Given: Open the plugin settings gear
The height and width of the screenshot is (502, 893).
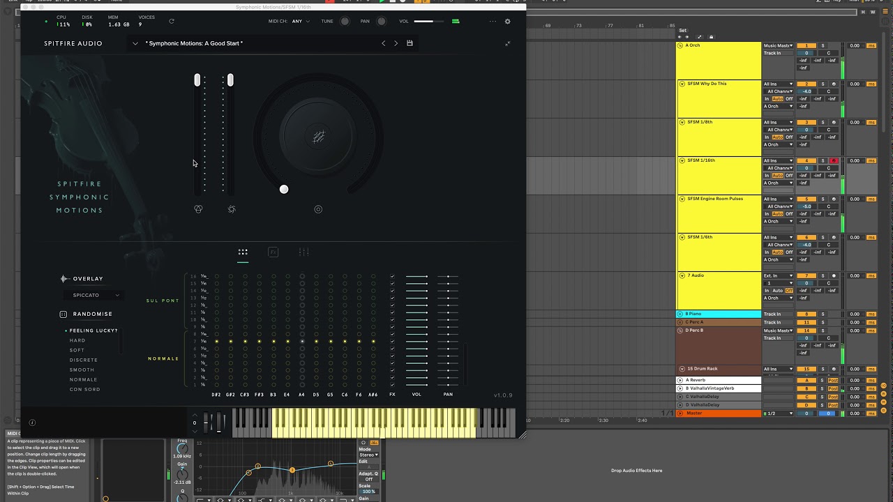Looking at the screenshot, I should 507,22.
